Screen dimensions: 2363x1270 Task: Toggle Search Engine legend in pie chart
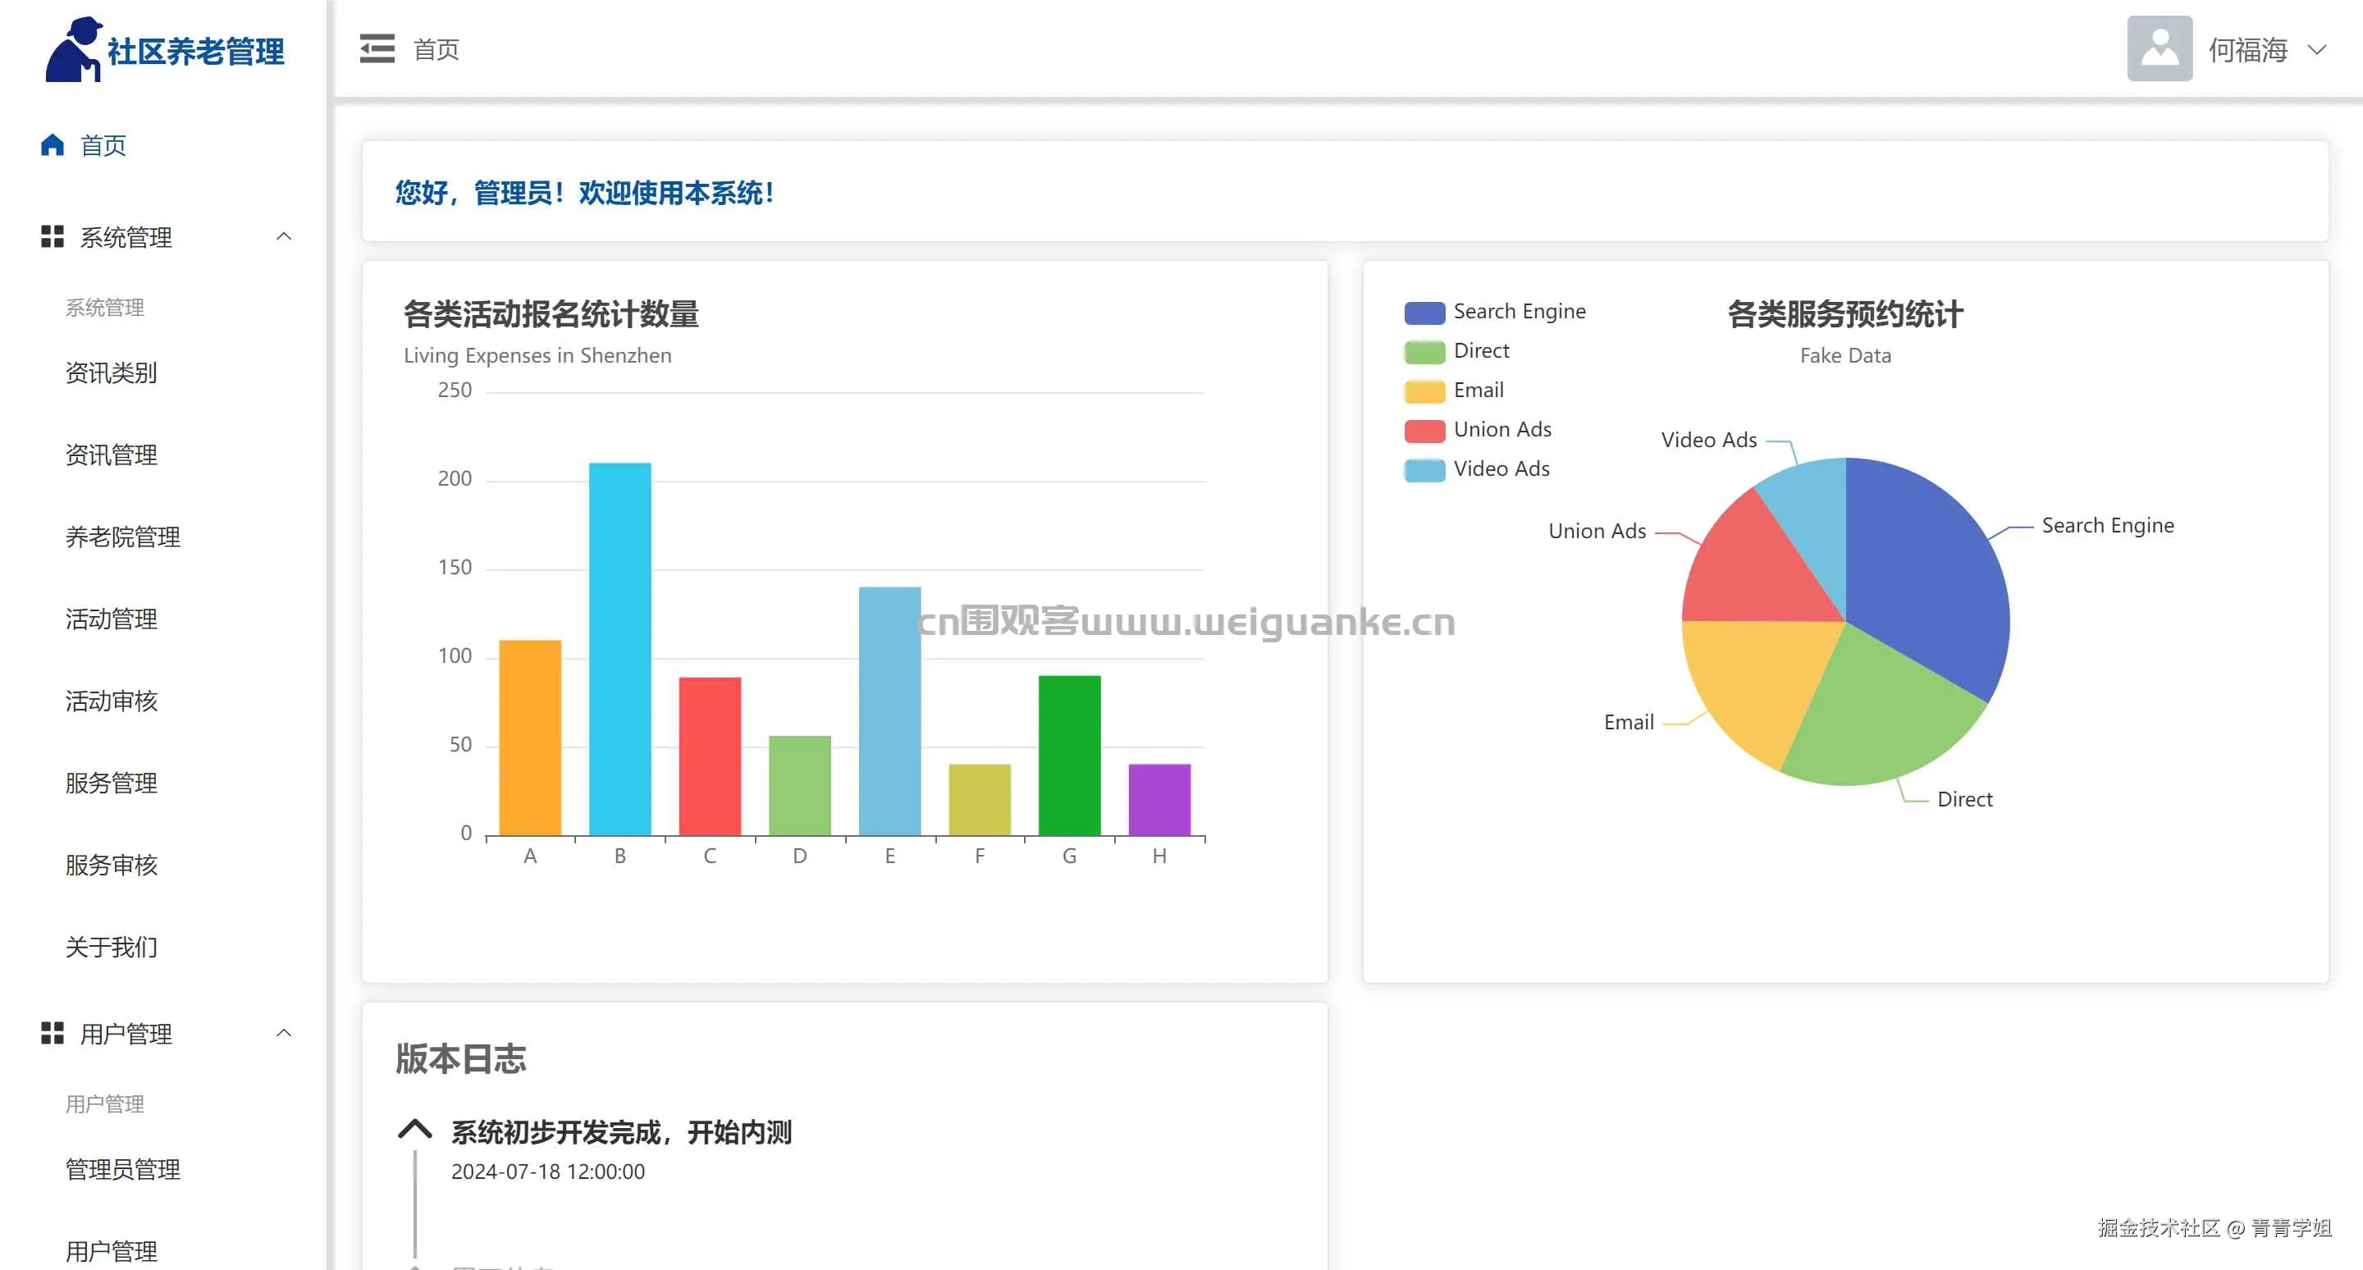(1424, 313)
